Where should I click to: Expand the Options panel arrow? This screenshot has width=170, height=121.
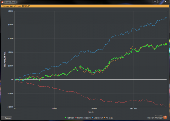[3, 118]
